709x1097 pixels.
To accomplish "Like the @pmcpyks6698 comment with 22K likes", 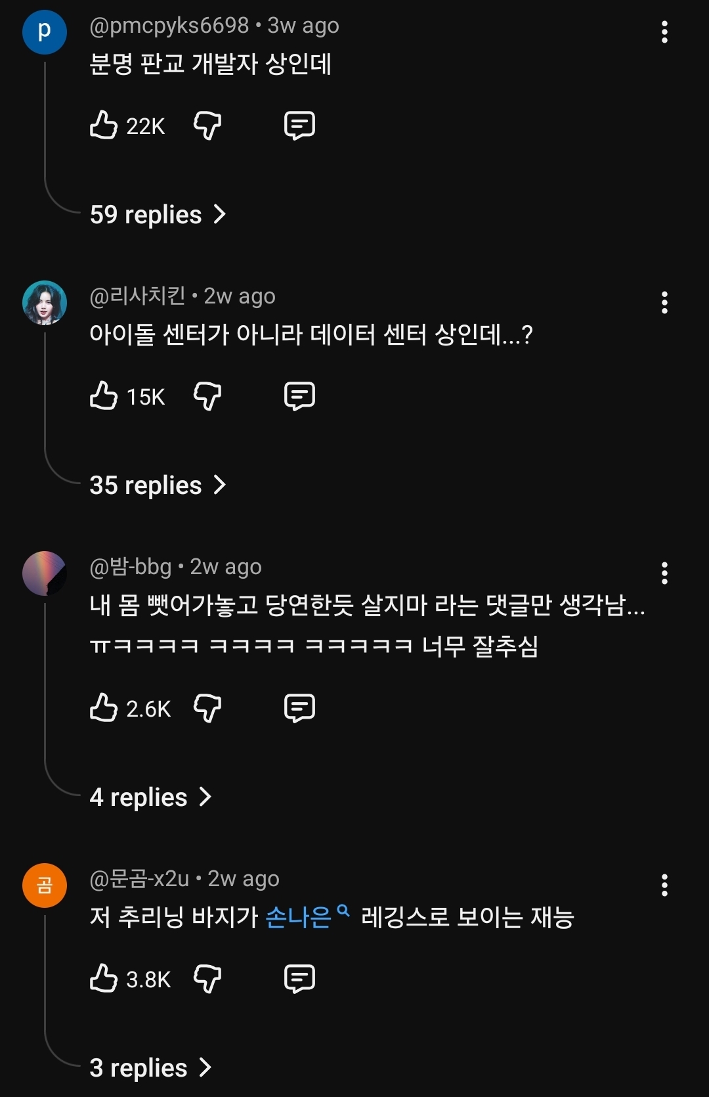I will tap(104, 125).
